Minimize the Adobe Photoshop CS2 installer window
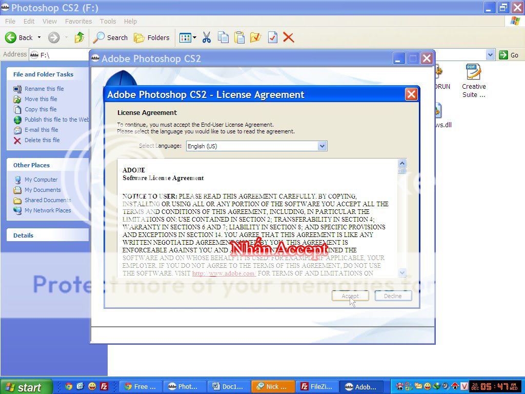The width and height of the screenshot is (525, 394). [399, 59]
